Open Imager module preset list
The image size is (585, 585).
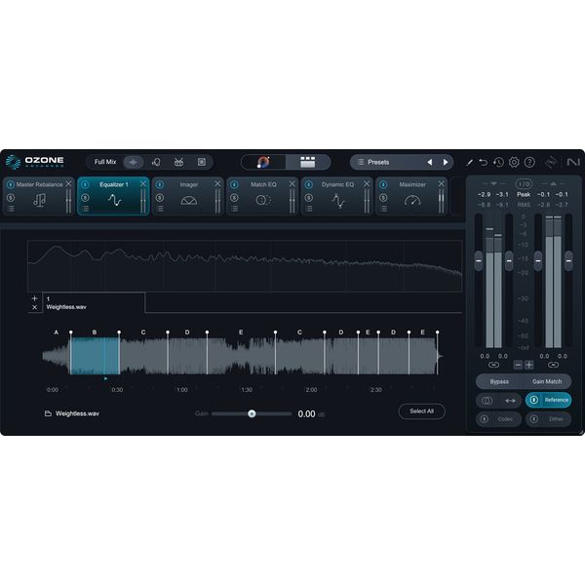point(160,209)
